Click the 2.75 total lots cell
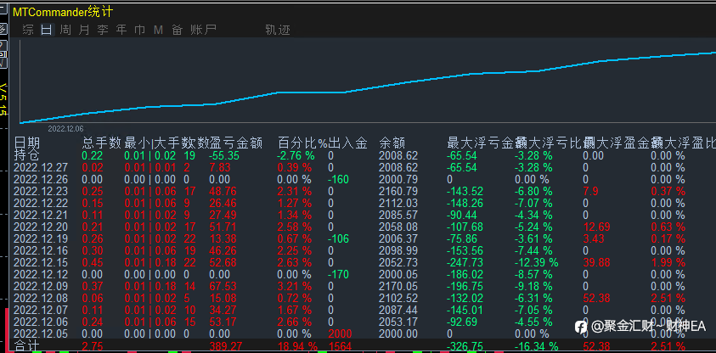This screenshot has height=353, width=716. pos(93,346)
